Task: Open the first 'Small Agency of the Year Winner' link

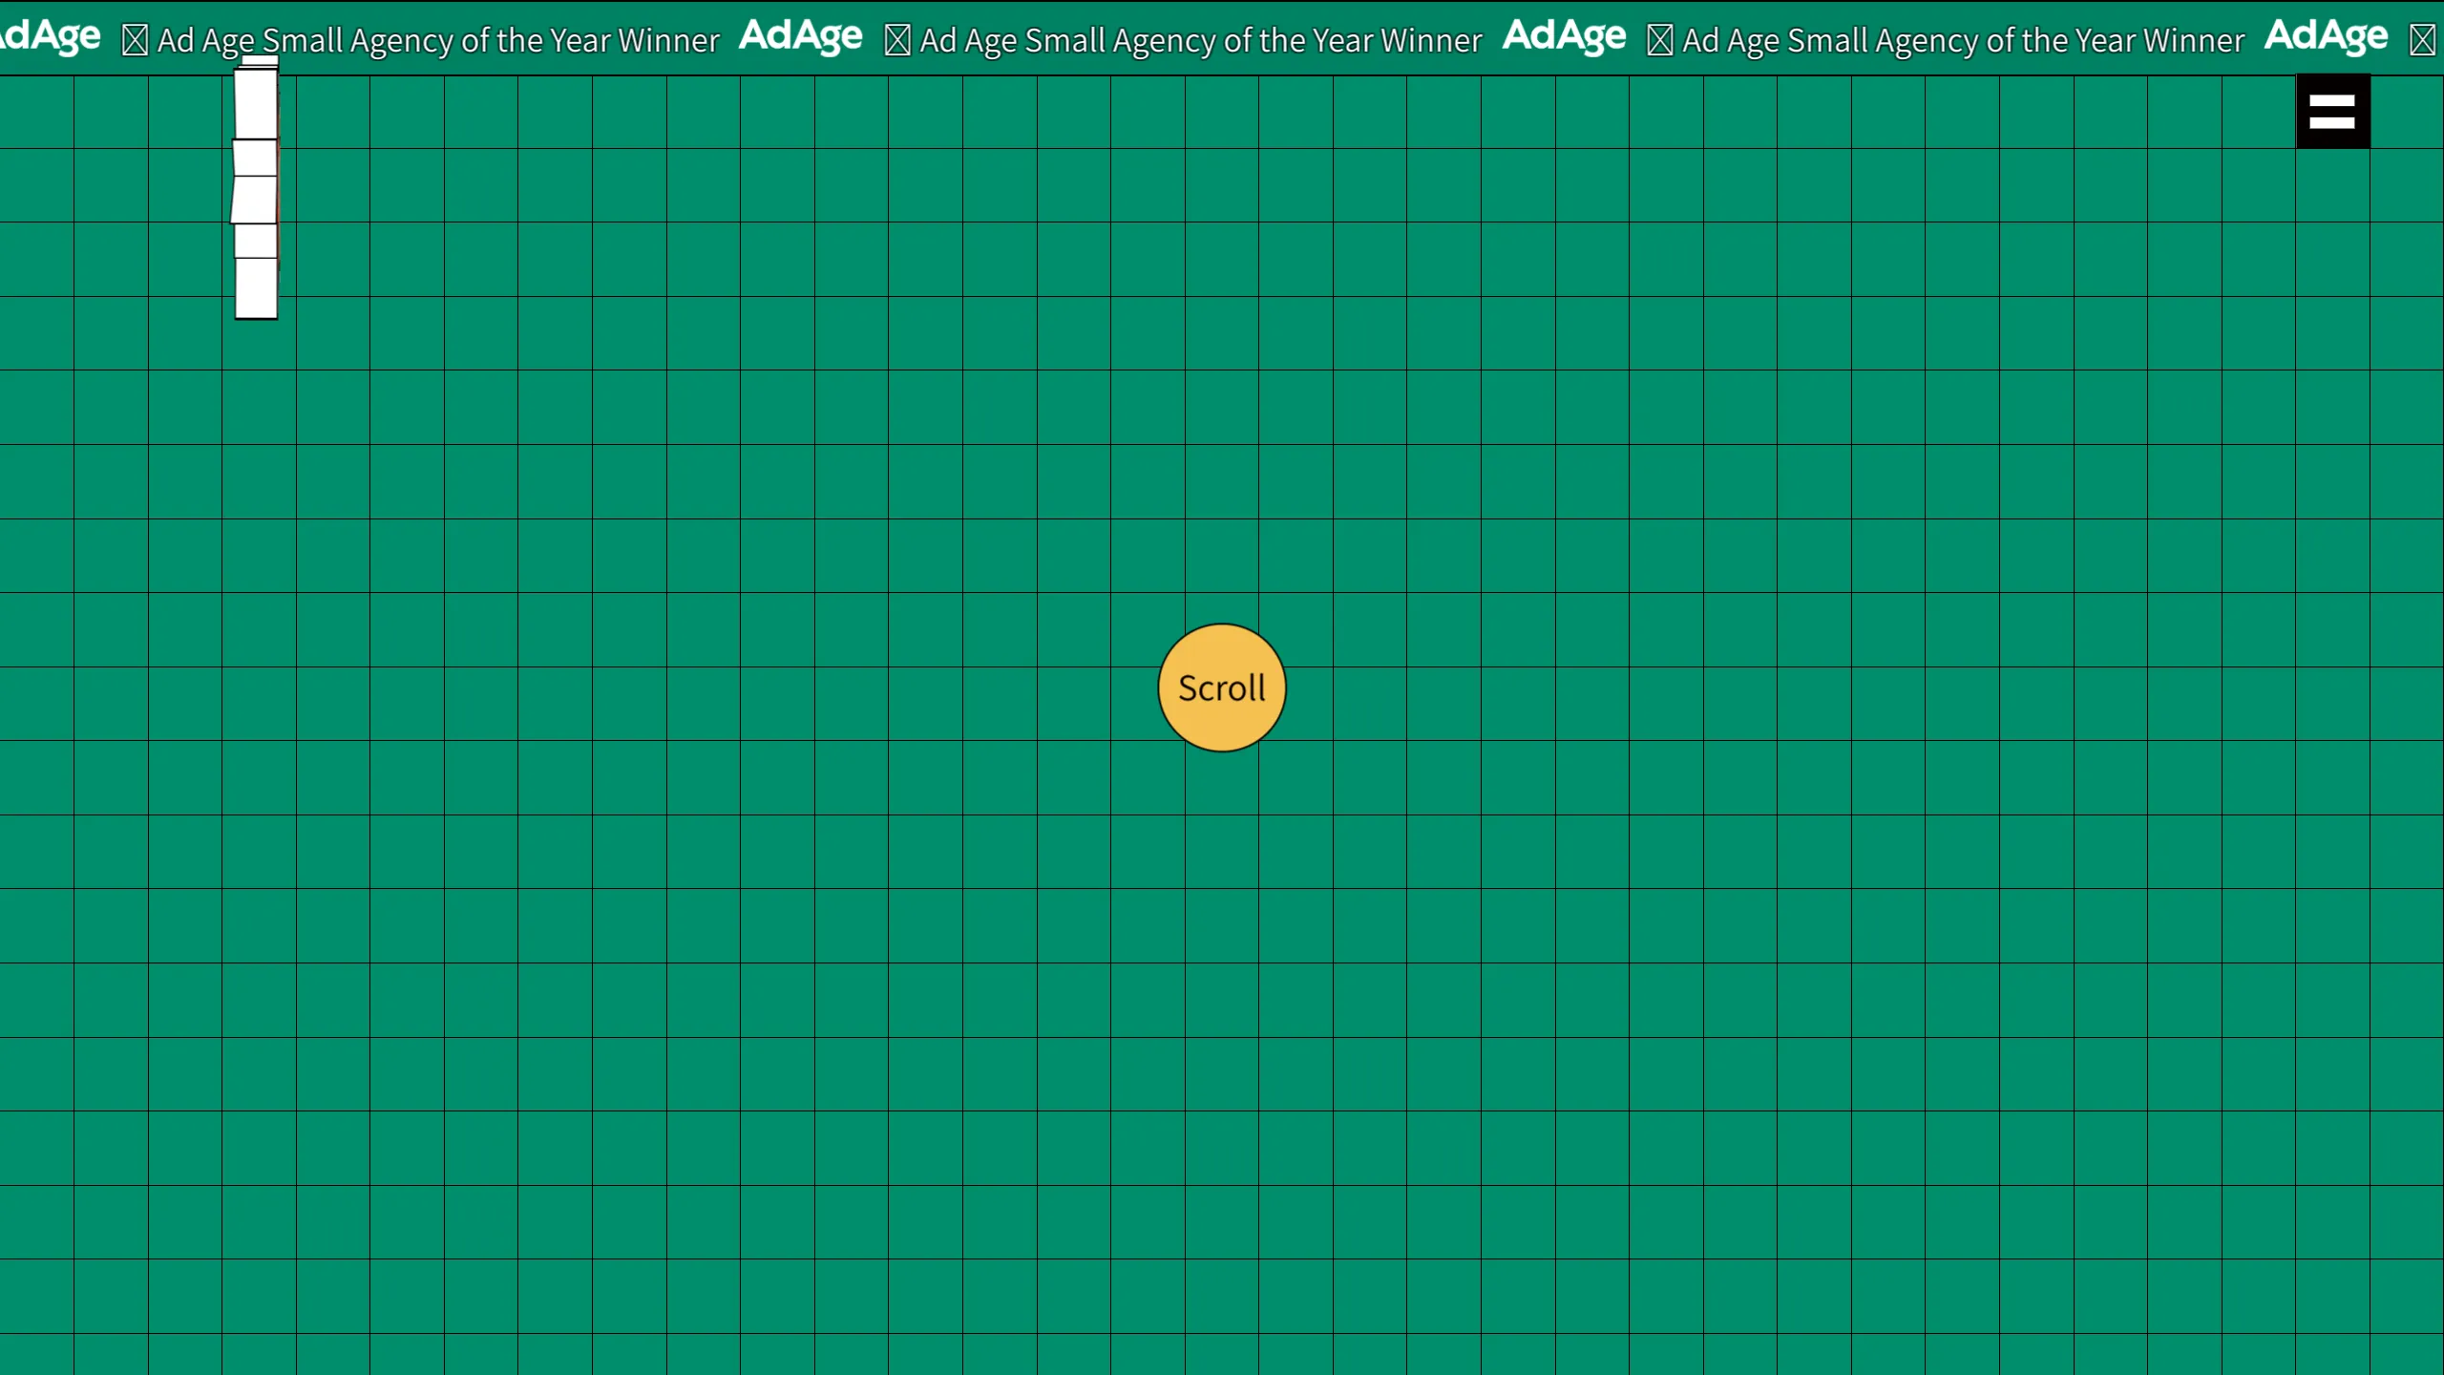Action: click(x=437, y=40)
